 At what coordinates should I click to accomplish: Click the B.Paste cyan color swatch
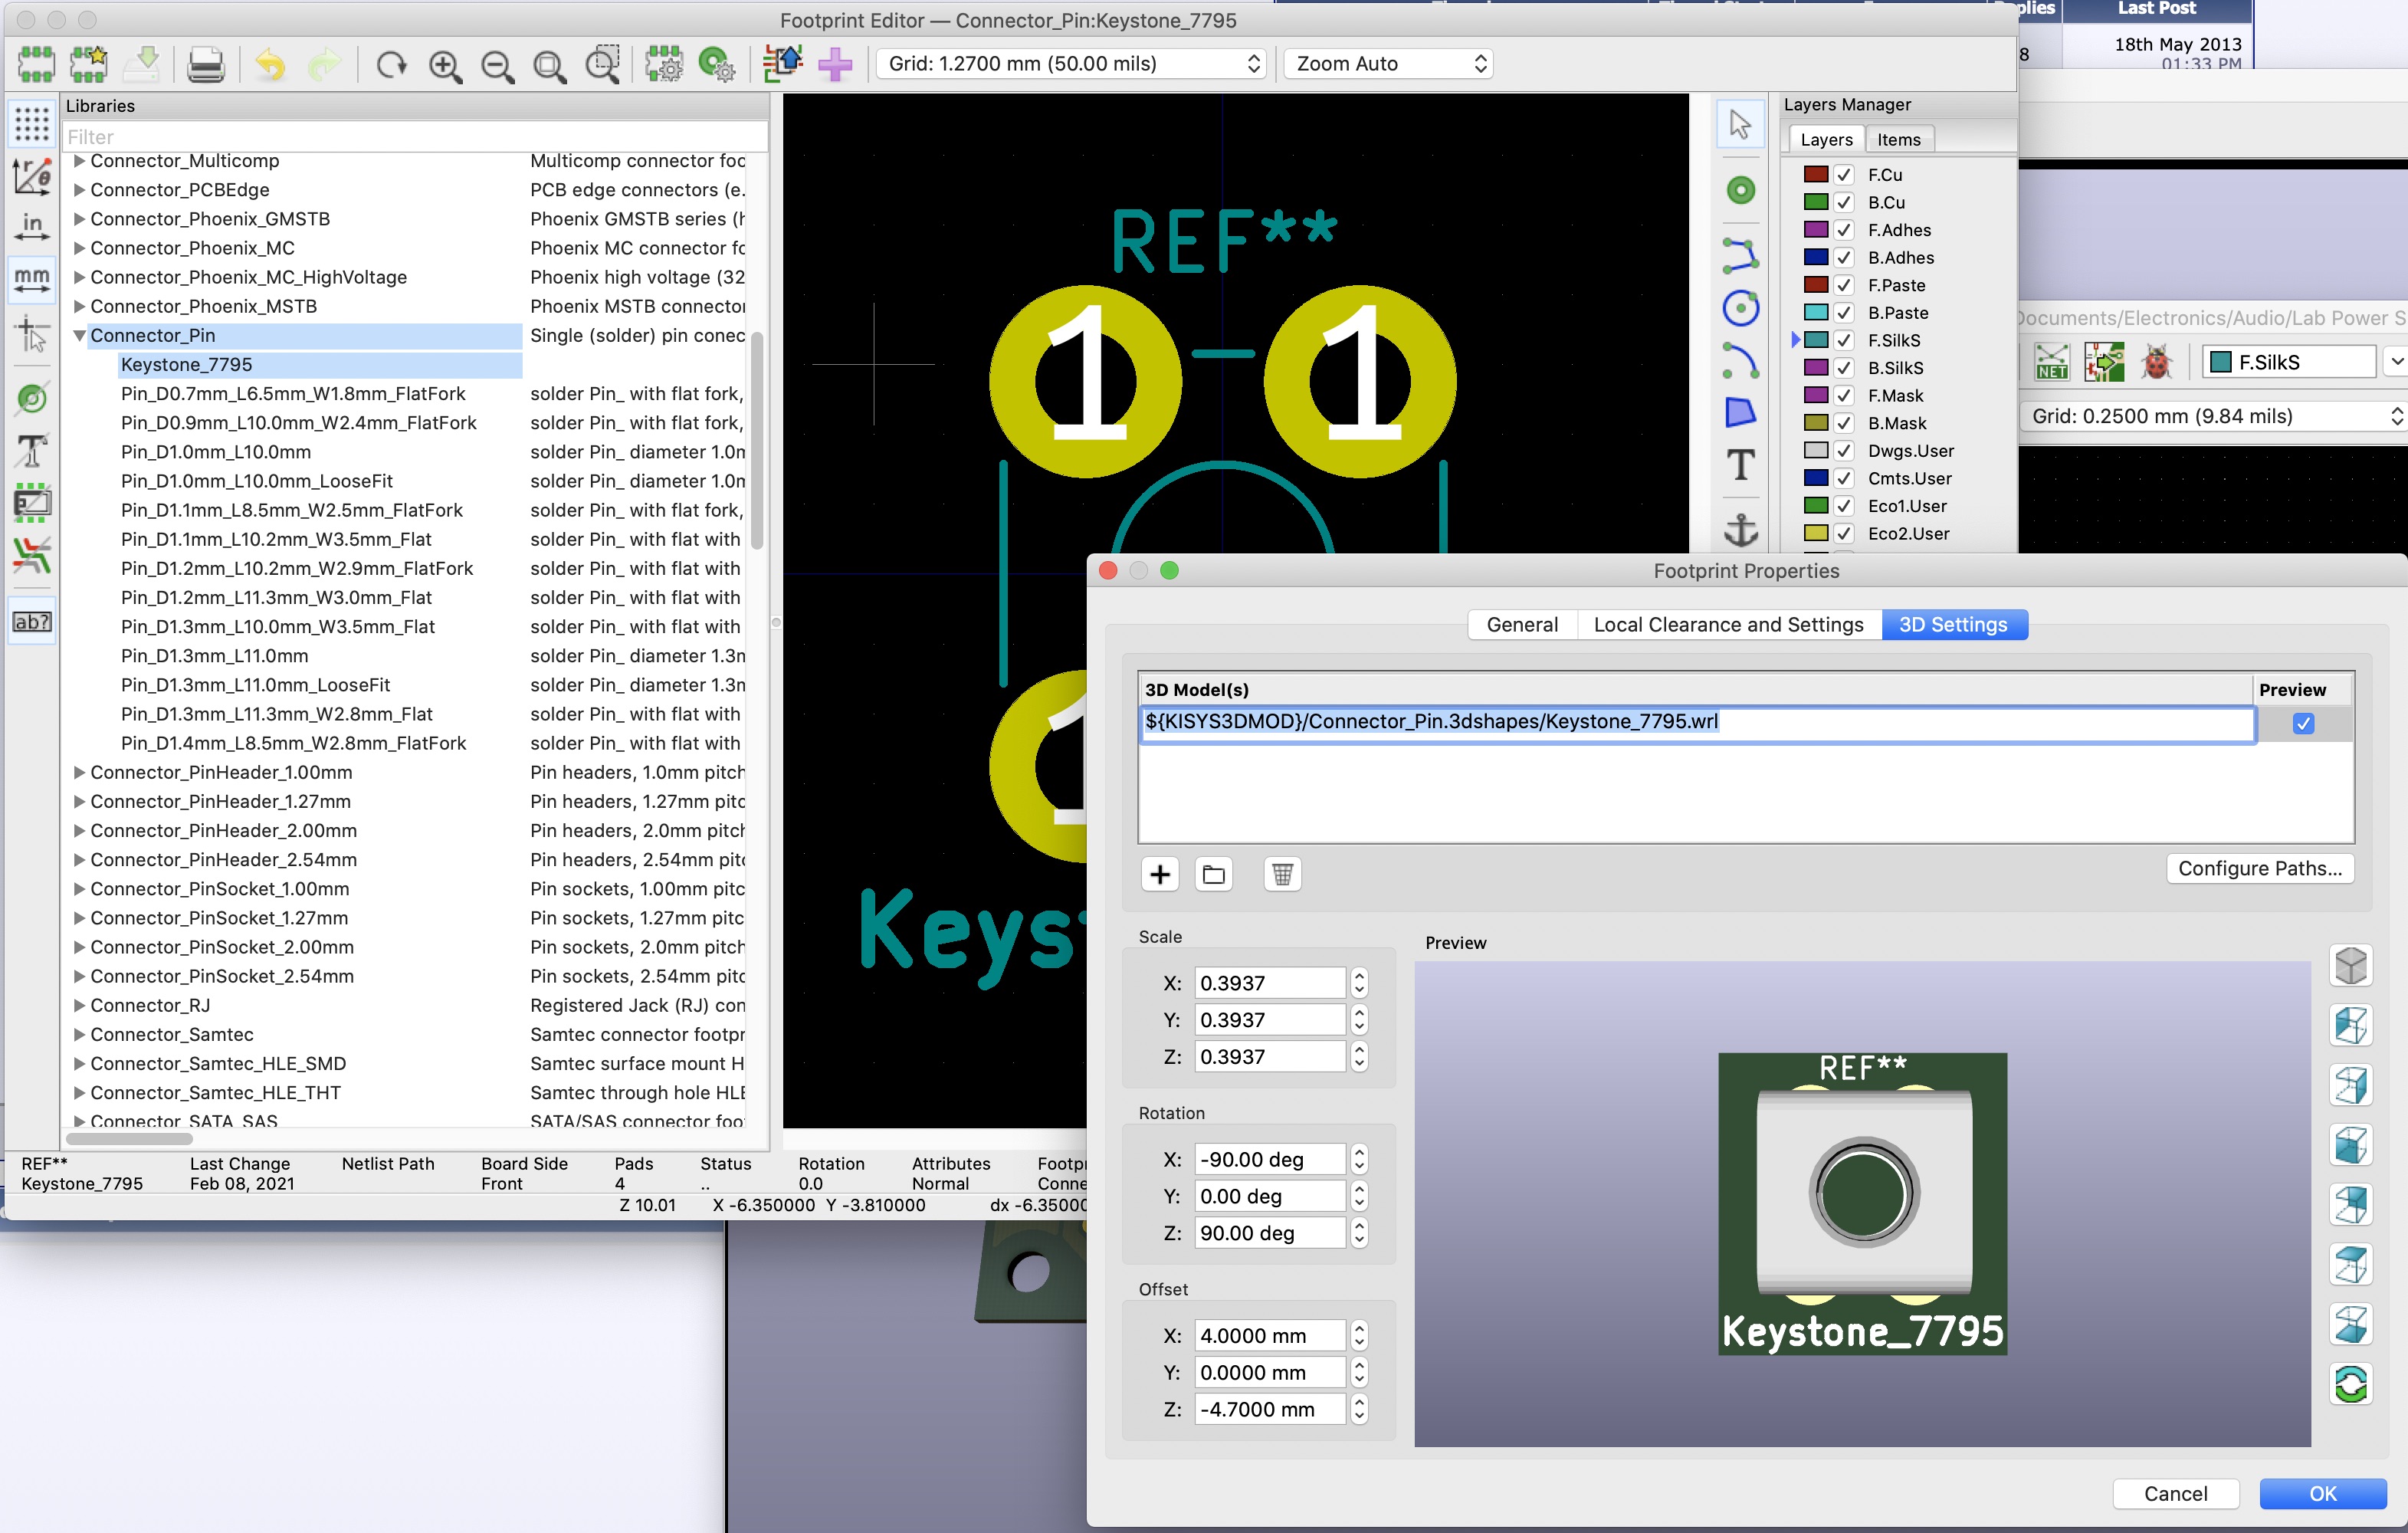(1815, 312)
